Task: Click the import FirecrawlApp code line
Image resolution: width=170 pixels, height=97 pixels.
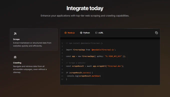Action: tap(91, 50)
